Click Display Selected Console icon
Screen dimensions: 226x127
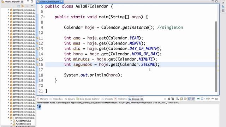[202, 99]
